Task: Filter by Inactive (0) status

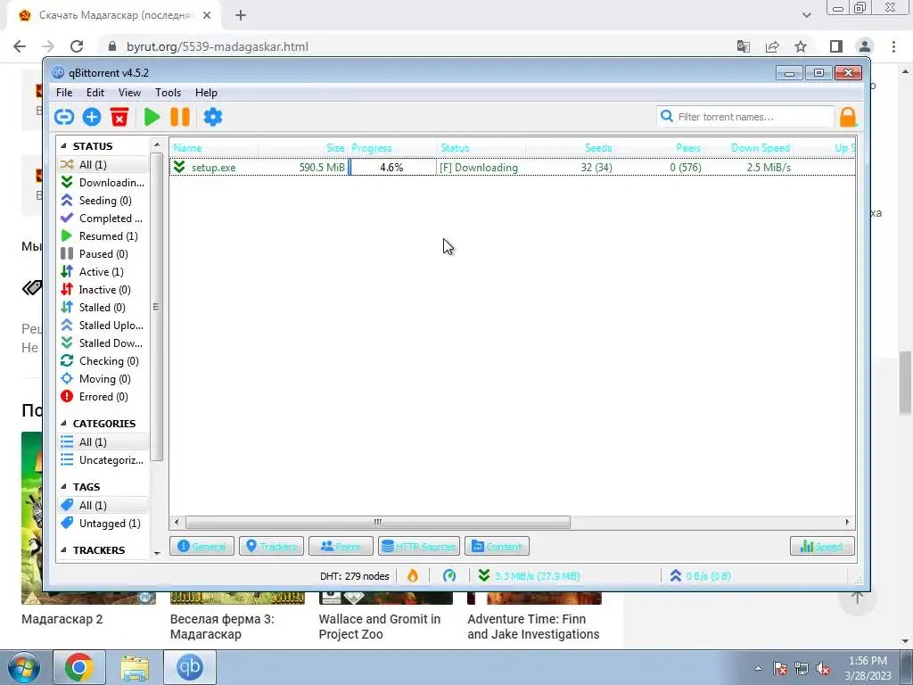Action: 103,290
